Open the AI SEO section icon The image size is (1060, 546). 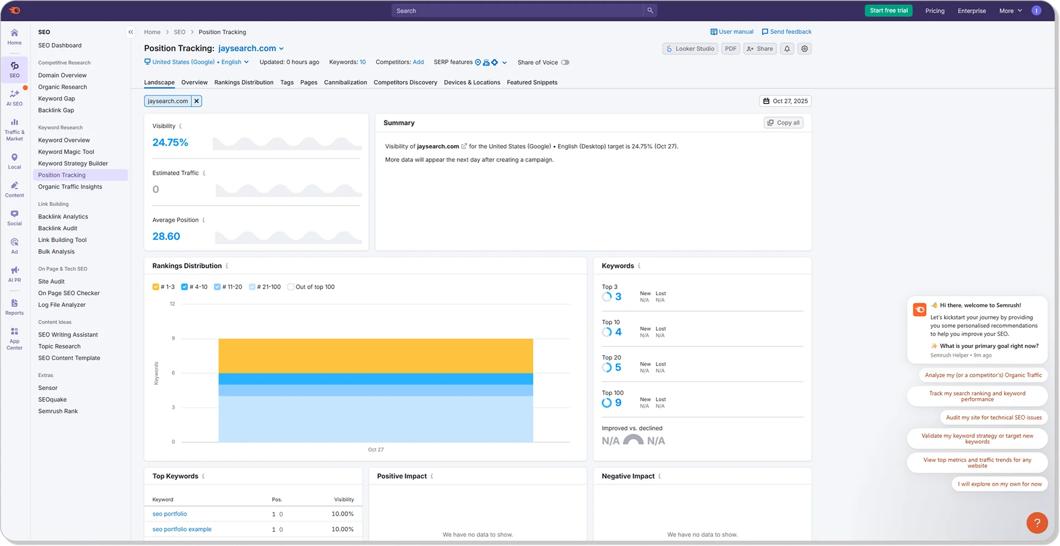pyautogui.click(x=14, y=98)
